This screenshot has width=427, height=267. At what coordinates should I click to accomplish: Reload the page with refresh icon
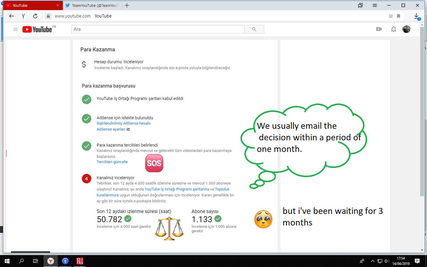35,16
